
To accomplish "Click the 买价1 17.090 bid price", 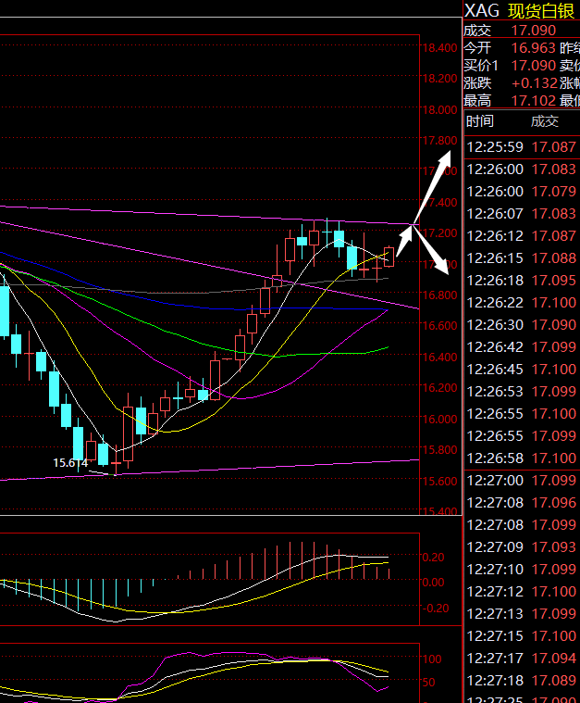I will 510,66.
